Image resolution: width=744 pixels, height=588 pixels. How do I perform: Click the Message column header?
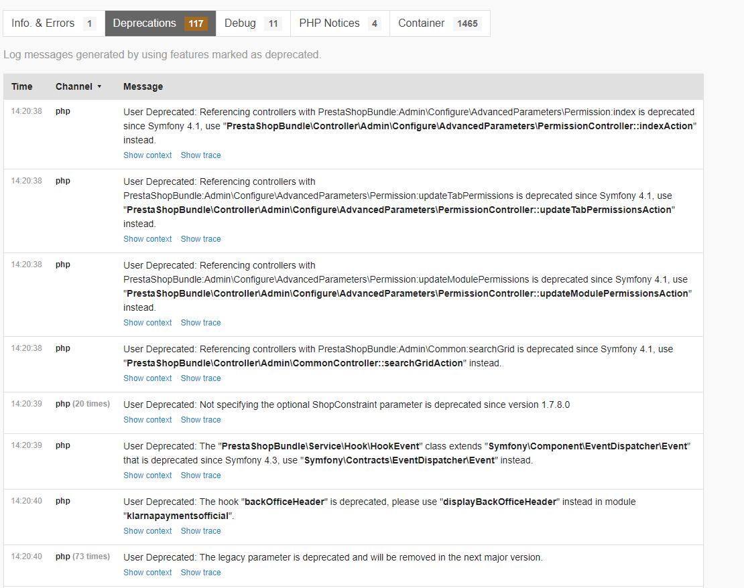(143, 87)
